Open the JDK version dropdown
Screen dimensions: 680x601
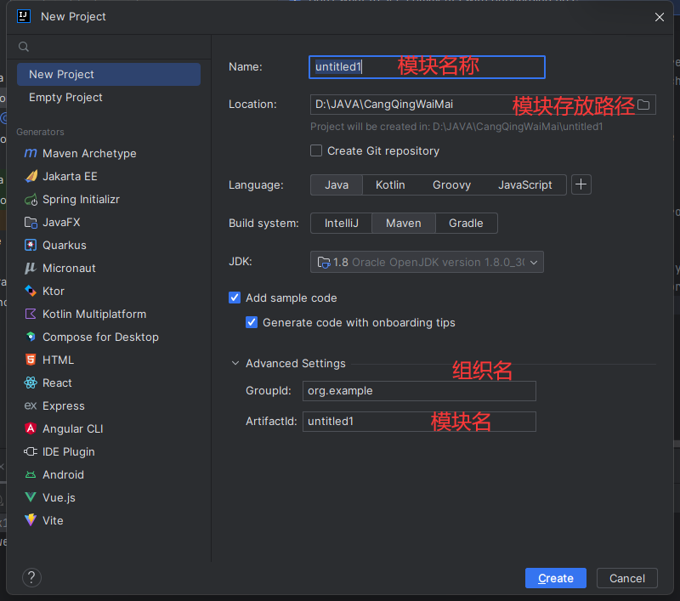coord(427,262)
